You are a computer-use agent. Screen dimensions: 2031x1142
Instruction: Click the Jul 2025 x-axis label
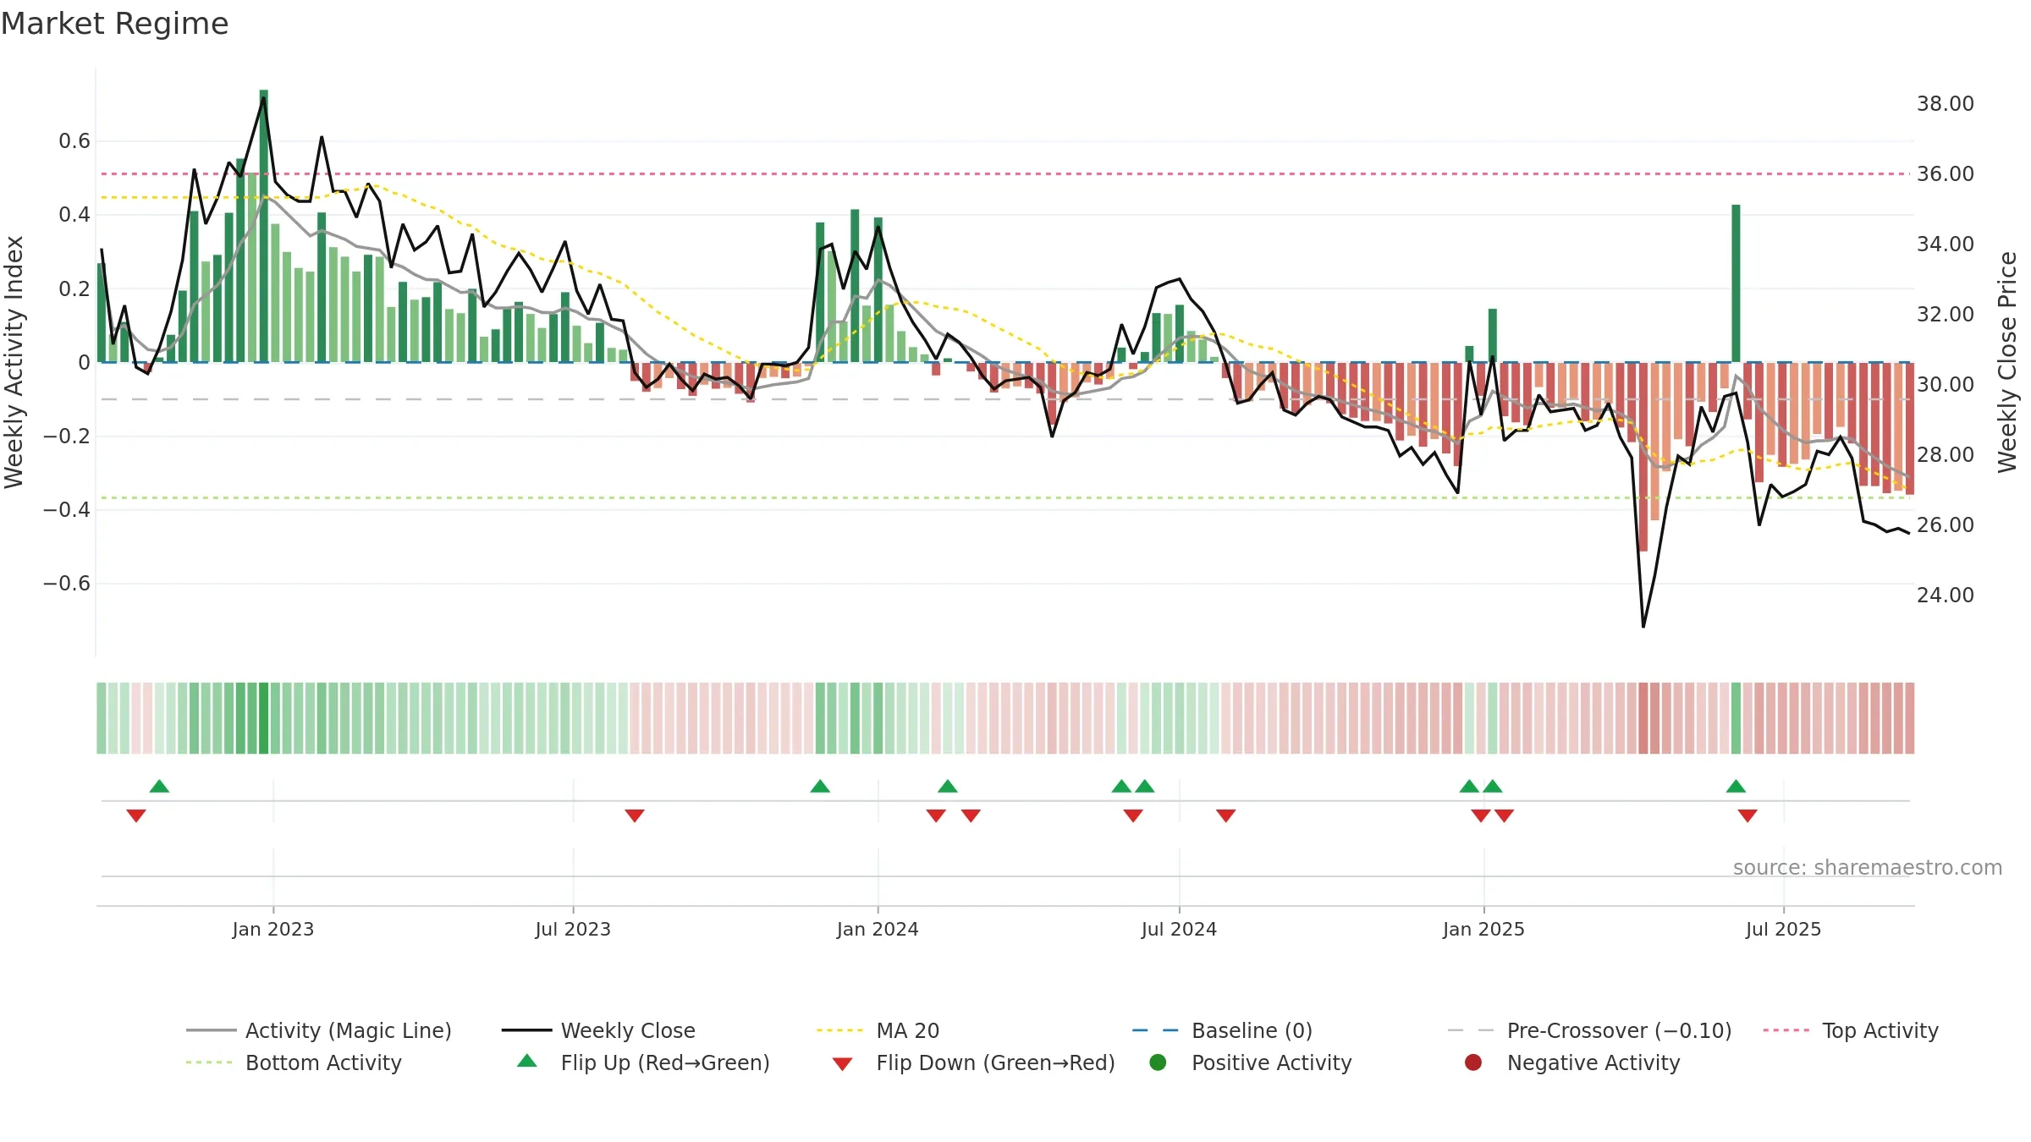pyautogui.click(x=1783, y=929)
